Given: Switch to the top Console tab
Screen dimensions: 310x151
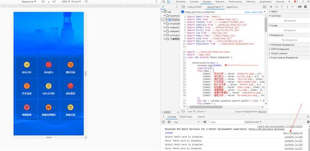Looking at the screenshot, I should 194,2.
